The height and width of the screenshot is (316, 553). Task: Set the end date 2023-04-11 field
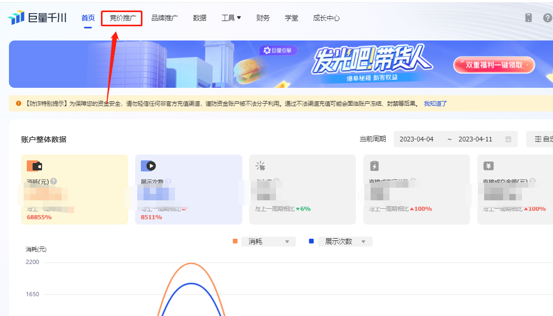(x=475, y=139)
